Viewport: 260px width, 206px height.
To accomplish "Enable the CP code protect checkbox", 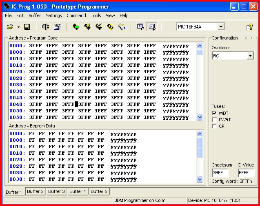I will [214, 126].
